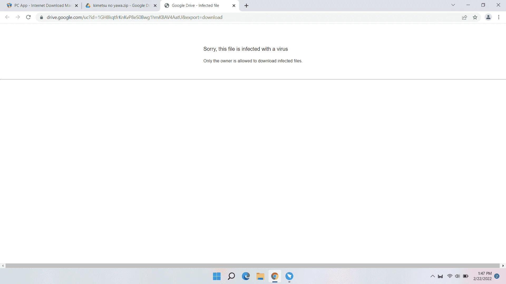Minimize the Chrome window
The width and height of the screenshot is (506, 284).
pos(468,5)
